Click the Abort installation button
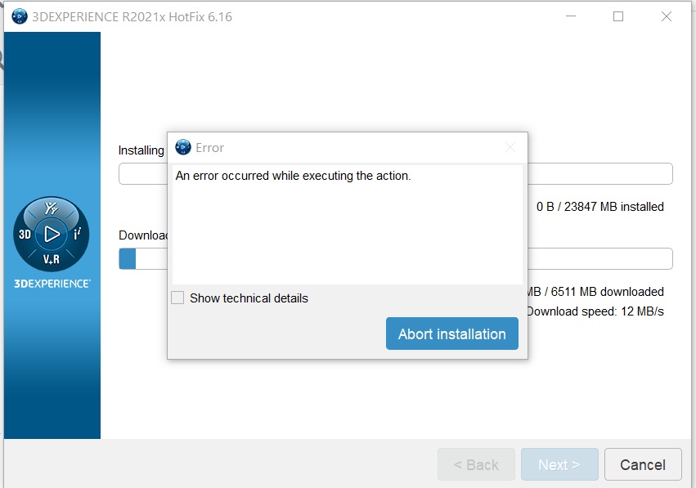This screenshot has width=696, height=488. (x=451, y=334)
